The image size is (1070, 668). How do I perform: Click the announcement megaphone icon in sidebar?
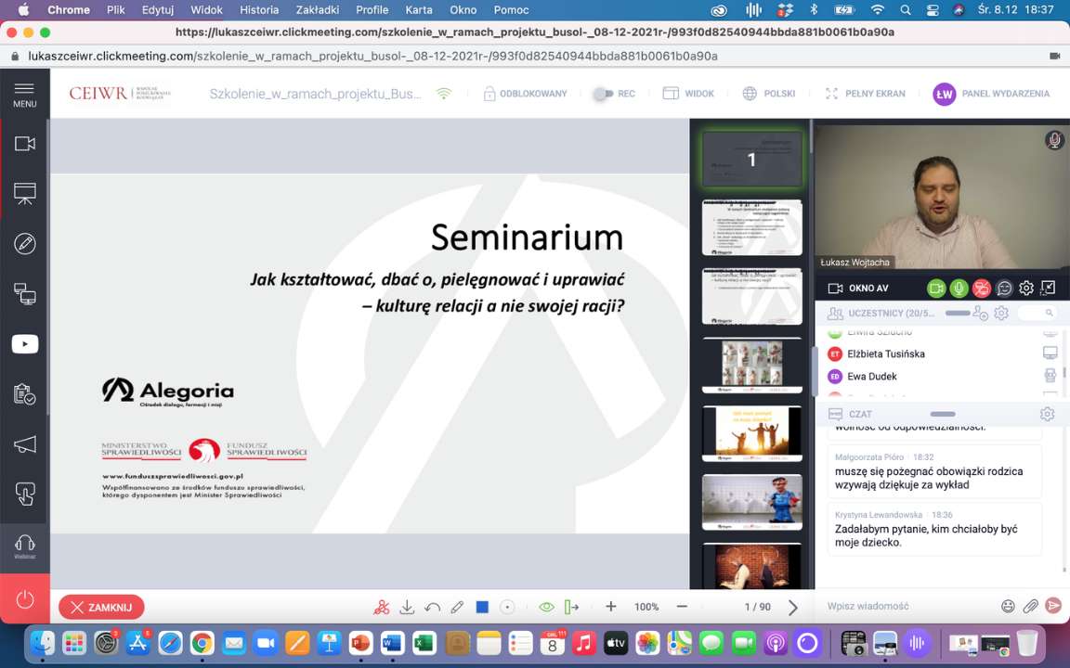(x=25, y=444)
